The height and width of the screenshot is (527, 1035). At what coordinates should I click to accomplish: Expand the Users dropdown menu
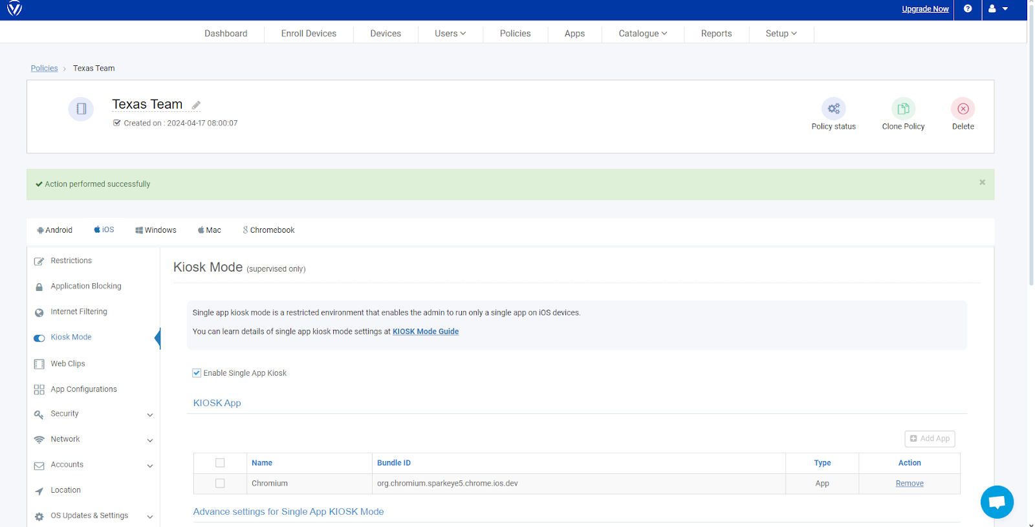coord(450,34)
